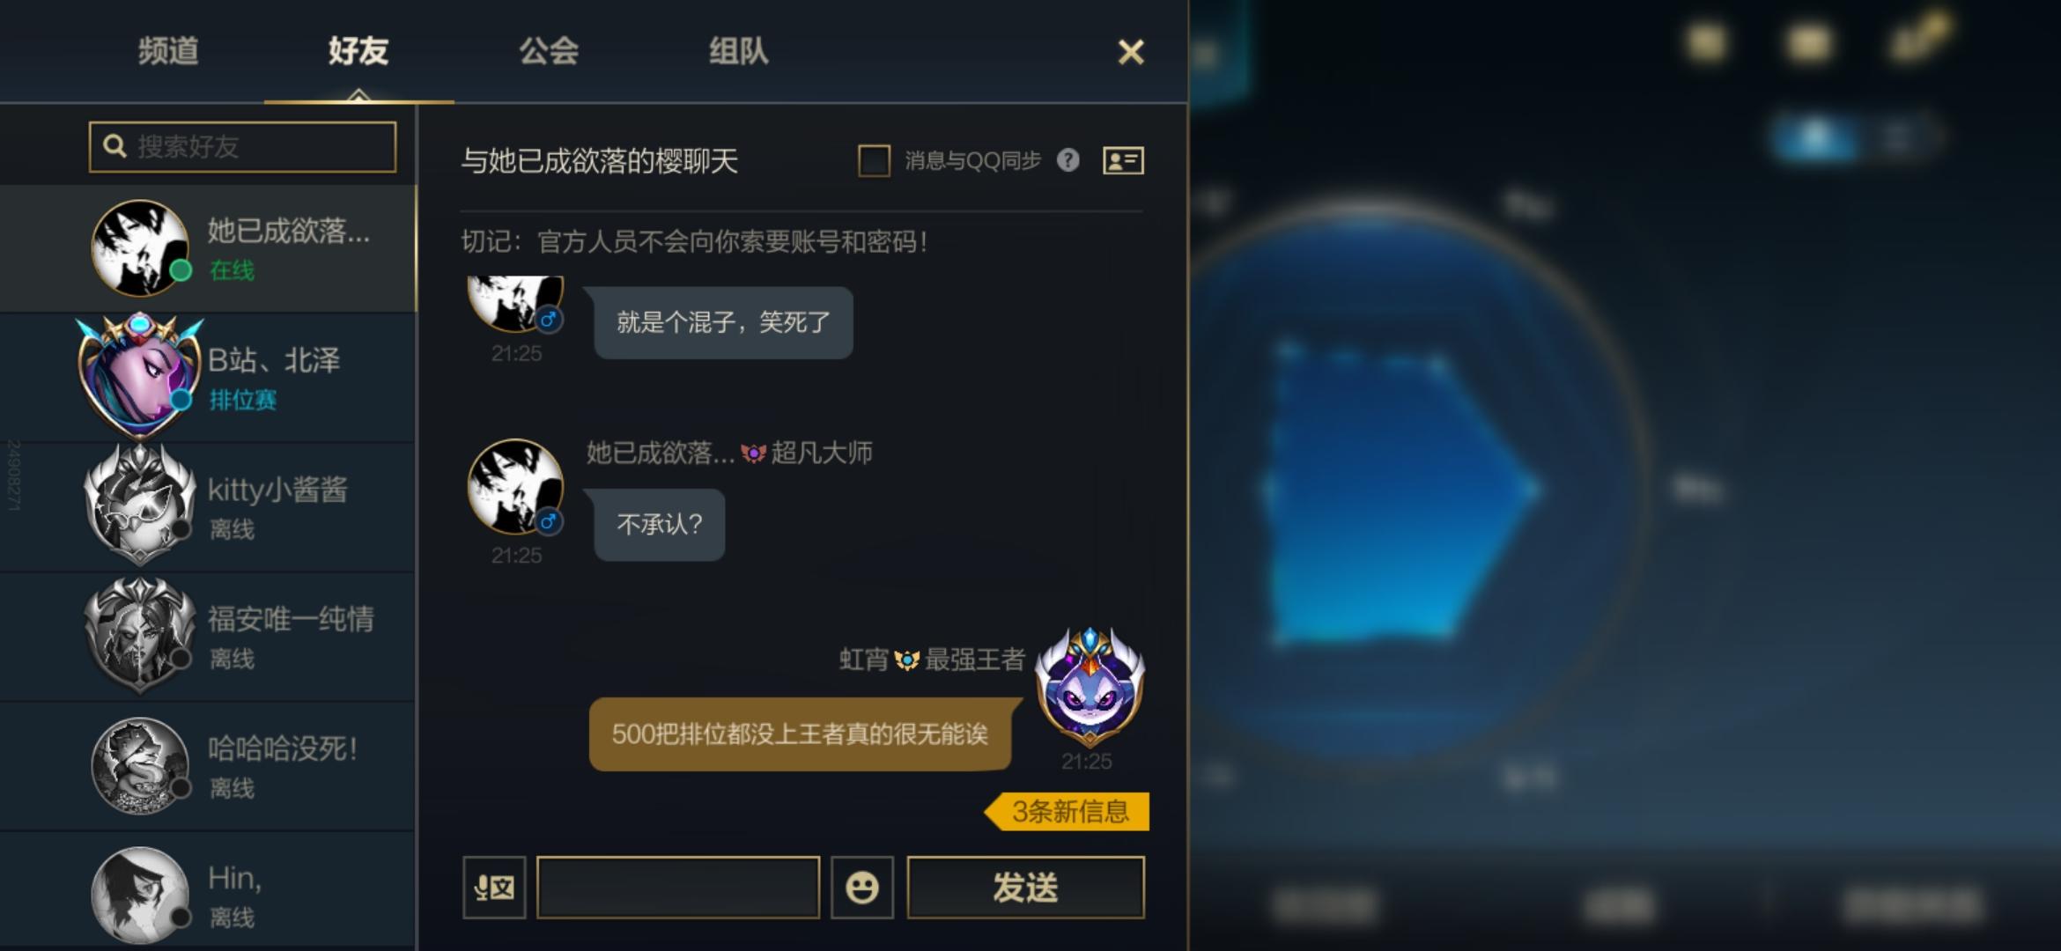Click the QQ sync help question mark
Image resolution: width=2061 pixels, height=951 pixels.
1067,160
